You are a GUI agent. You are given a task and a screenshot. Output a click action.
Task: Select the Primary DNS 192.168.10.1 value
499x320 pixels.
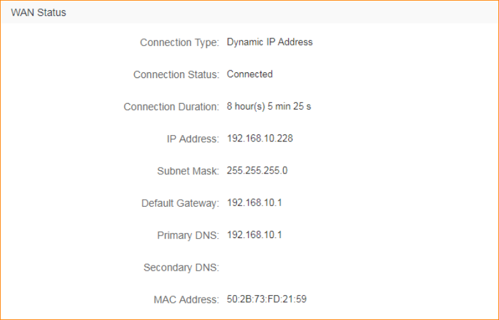coord(254,234)
